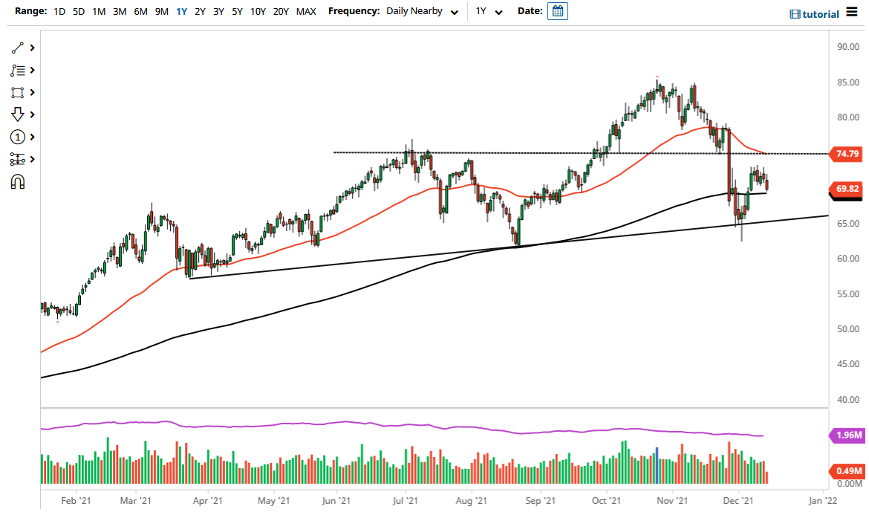Open the calendar date picker
This screenshot has width=869, height=512.
coord(557,10)
